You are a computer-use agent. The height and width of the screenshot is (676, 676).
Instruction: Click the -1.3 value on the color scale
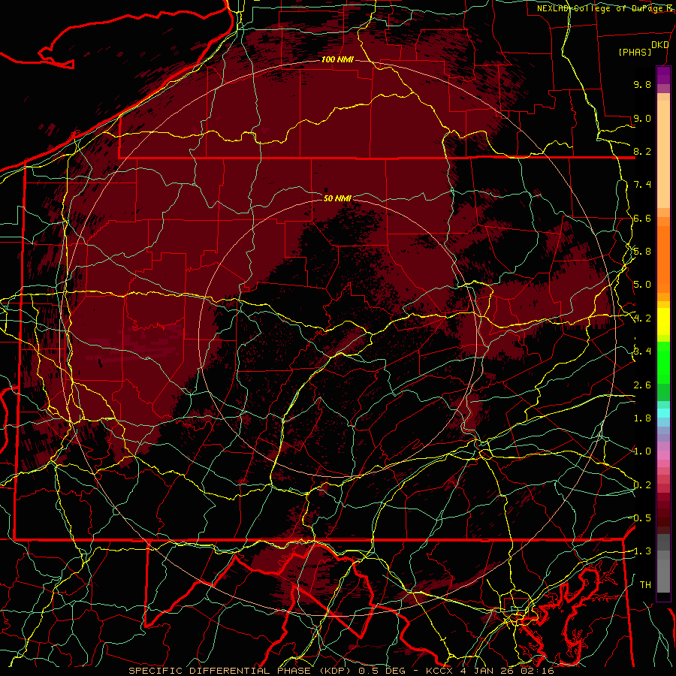pyautogui.click(x=641, y=551)
